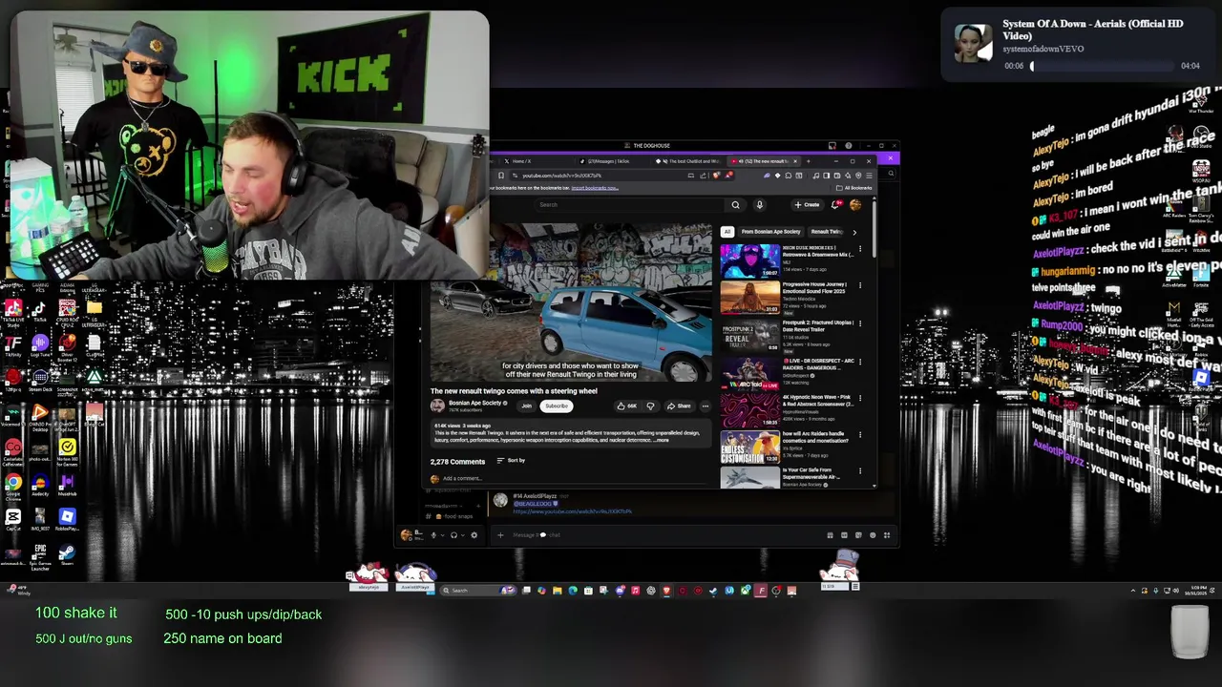Open new browser tab plus button
The height and width of the screenshot is (687, 1222).
pyautogui.click(x=809, y=161)
